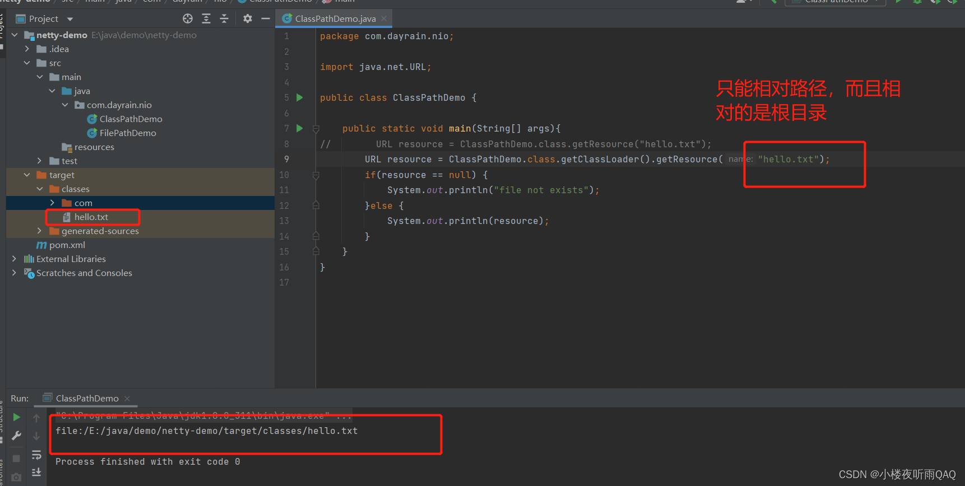Click the import java.net.URL line
Screen dimensions: 965x486
375,67
